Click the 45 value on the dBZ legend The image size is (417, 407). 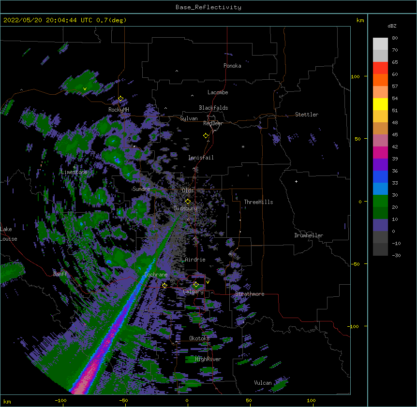pyautogui.click(x=395, y=134)
